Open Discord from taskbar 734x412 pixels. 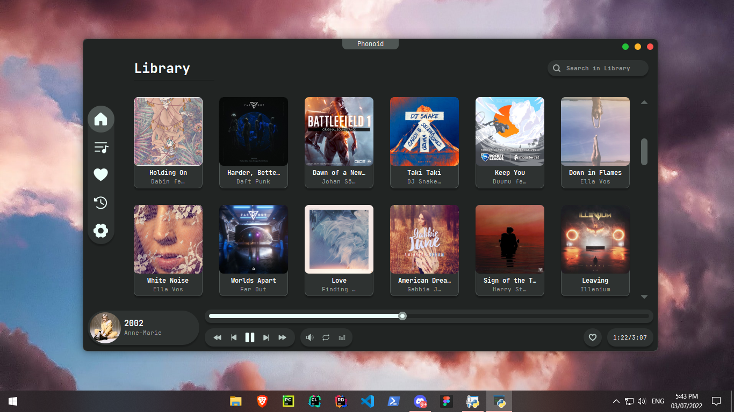click(420, 401)
